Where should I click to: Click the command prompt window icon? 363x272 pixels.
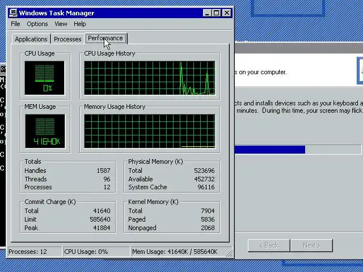(3, 69)
